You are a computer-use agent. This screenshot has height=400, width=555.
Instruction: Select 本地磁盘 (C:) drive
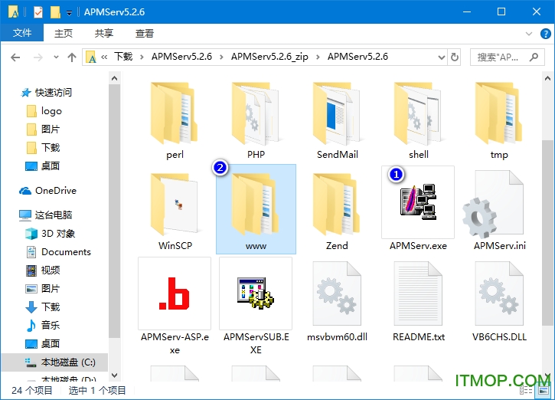point(54,362)
